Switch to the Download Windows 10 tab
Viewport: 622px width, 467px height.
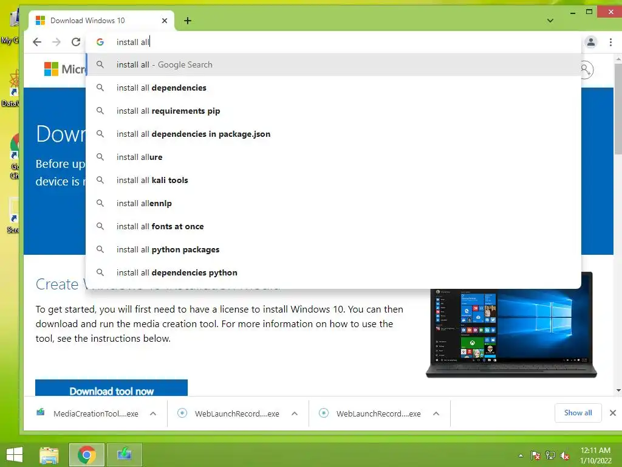point(101,21)
